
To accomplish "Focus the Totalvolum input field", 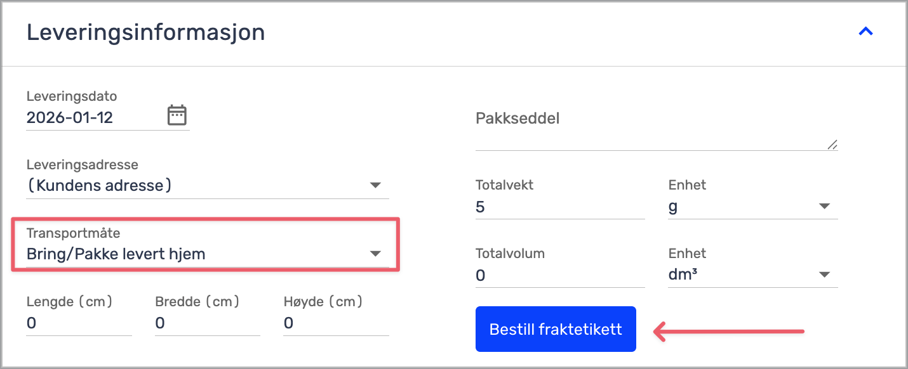I will click(559, 275).
